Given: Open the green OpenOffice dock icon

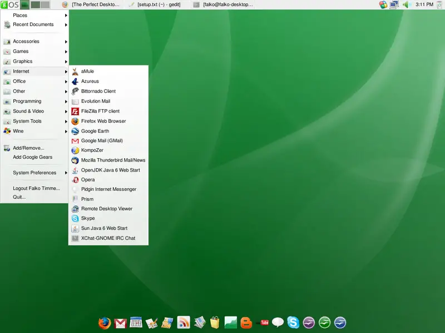Looking at the screenshot, I should (x=324, y=322).
